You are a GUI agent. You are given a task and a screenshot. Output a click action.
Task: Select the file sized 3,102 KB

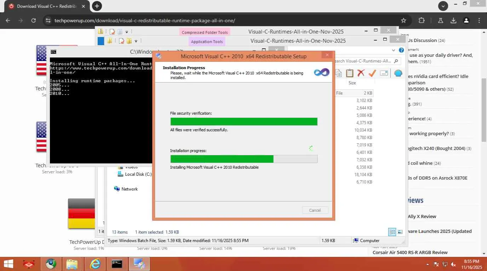coord(364,101)
